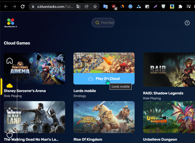This screenshot has width=195, height=143.
Task: Share this page via address bar icon
Action: point(86,6)
